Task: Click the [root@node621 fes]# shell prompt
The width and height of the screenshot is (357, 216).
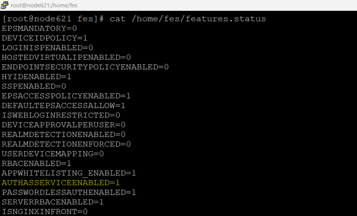Action: pyautogui.click(x=53, y=19)
